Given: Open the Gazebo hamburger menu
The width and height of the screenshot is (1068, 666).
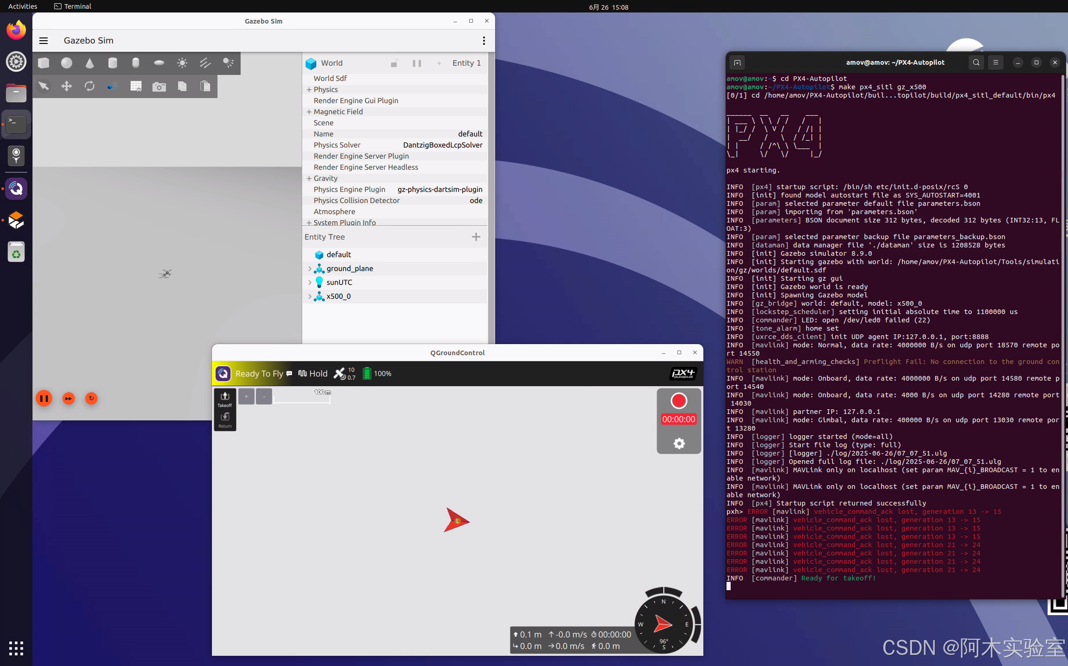Looking at the screenshot, I should [x=43, y=41].
